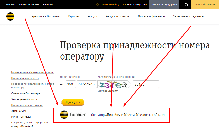Open Блокировка/разблокировка номера link

pos(33,72)
